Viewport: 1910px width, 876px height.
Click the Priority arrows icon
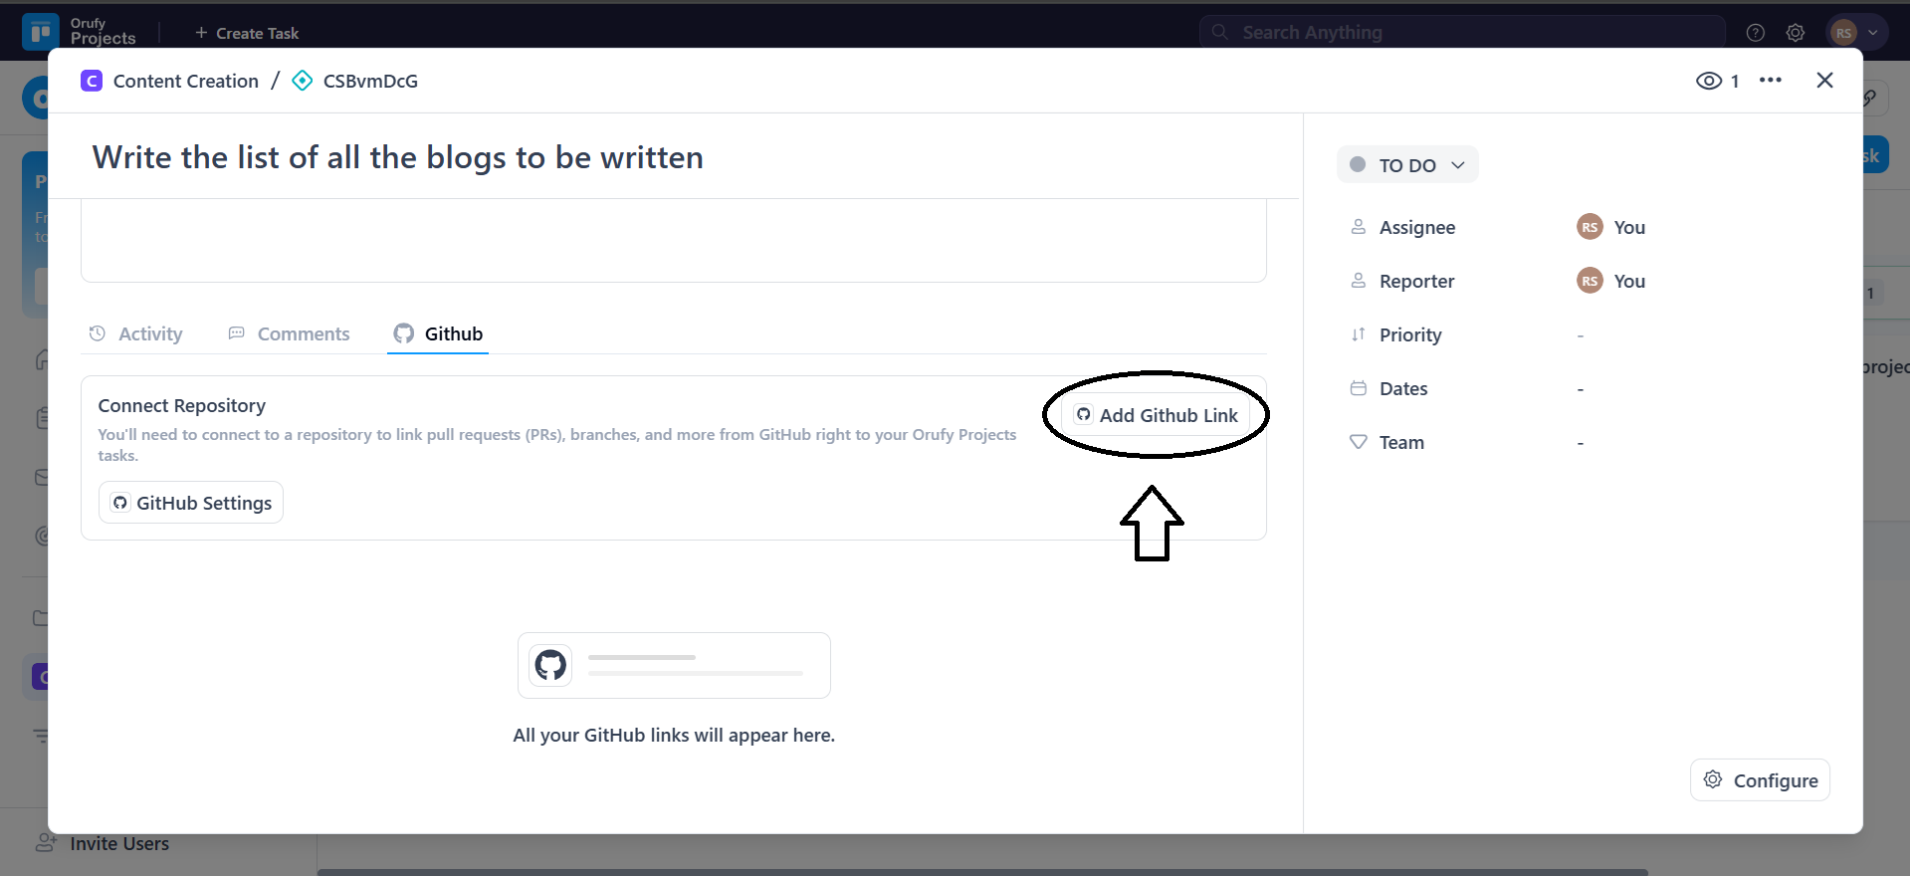pyautogui.click(x=1358, y=334)
